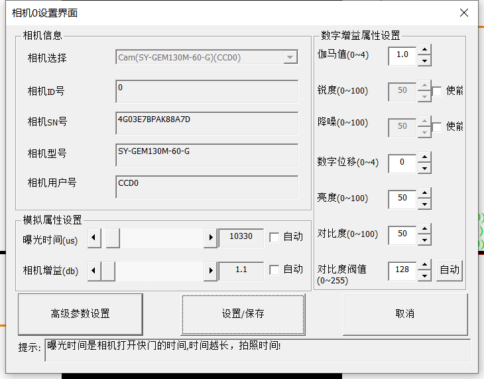
Task: Lower brightness using the down spinner
Action: click(424, 204)
